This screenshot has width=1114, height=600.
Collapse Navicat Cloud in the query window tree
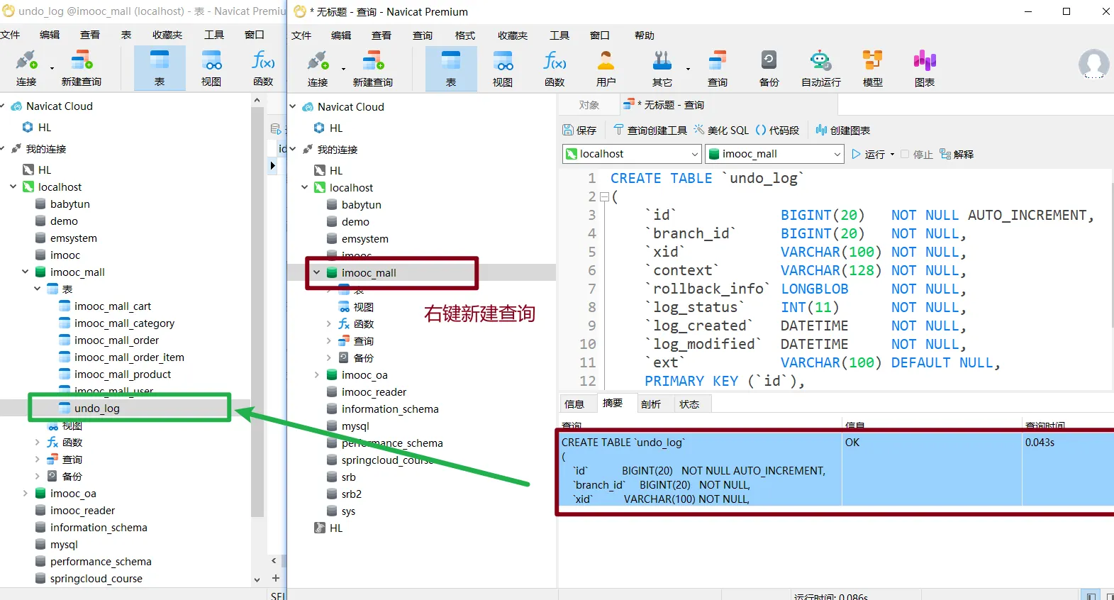292,107
